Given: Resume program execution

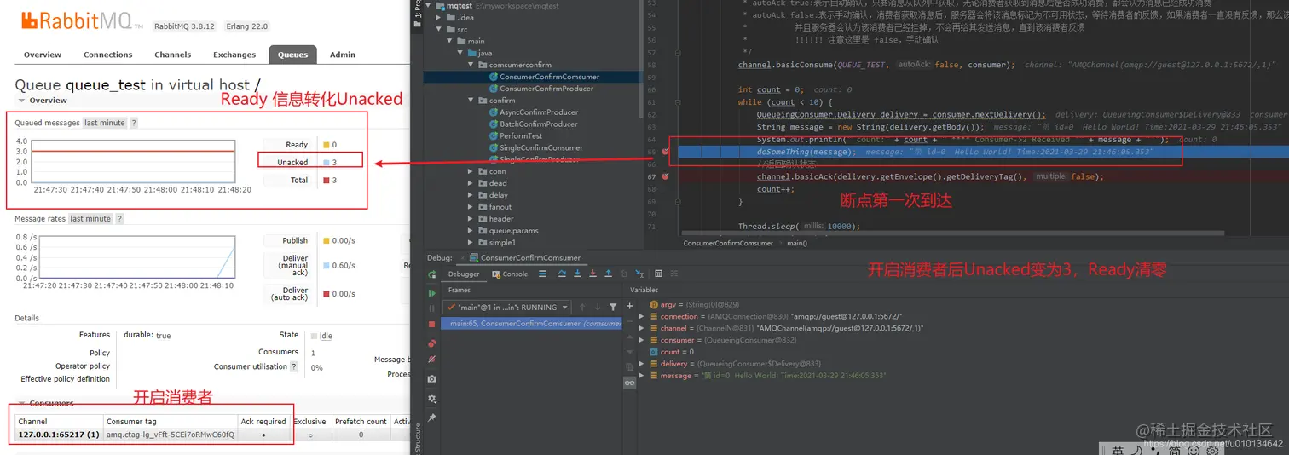Looking at the screenshot, I should [432, 292].
